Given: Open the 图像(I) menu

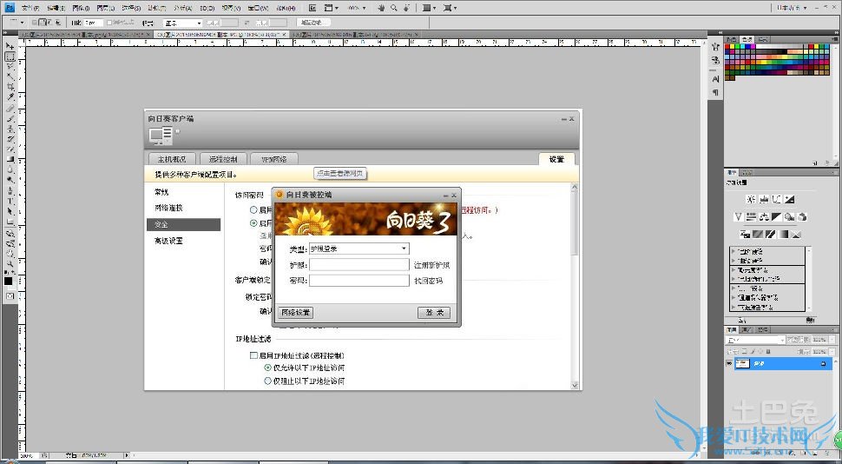Looking at the screenshot, I should click(x=81, y=8).
